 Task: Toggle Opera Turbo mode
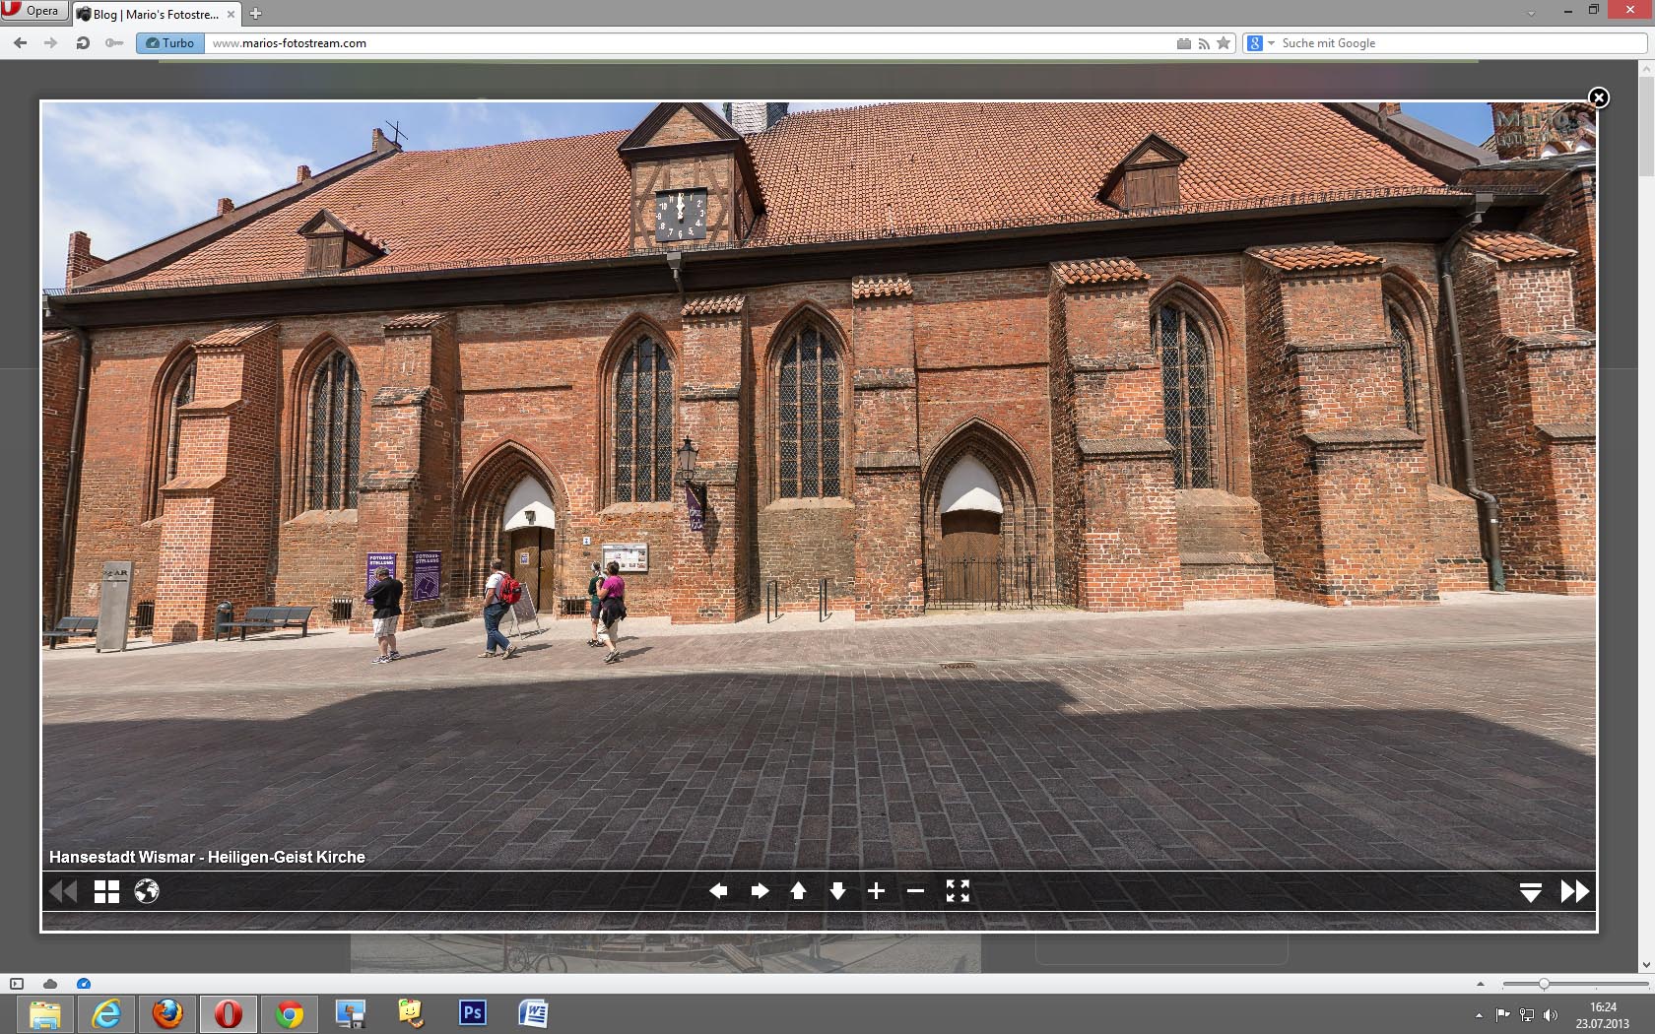(170, 43)
